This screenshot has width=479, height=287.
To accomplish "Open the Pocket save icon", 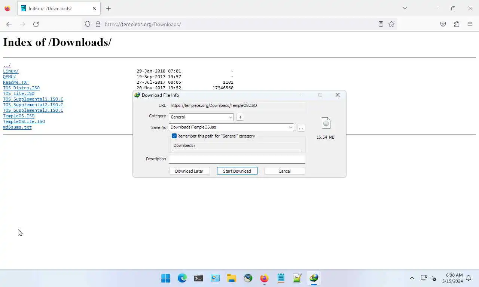I will [443, 24].
